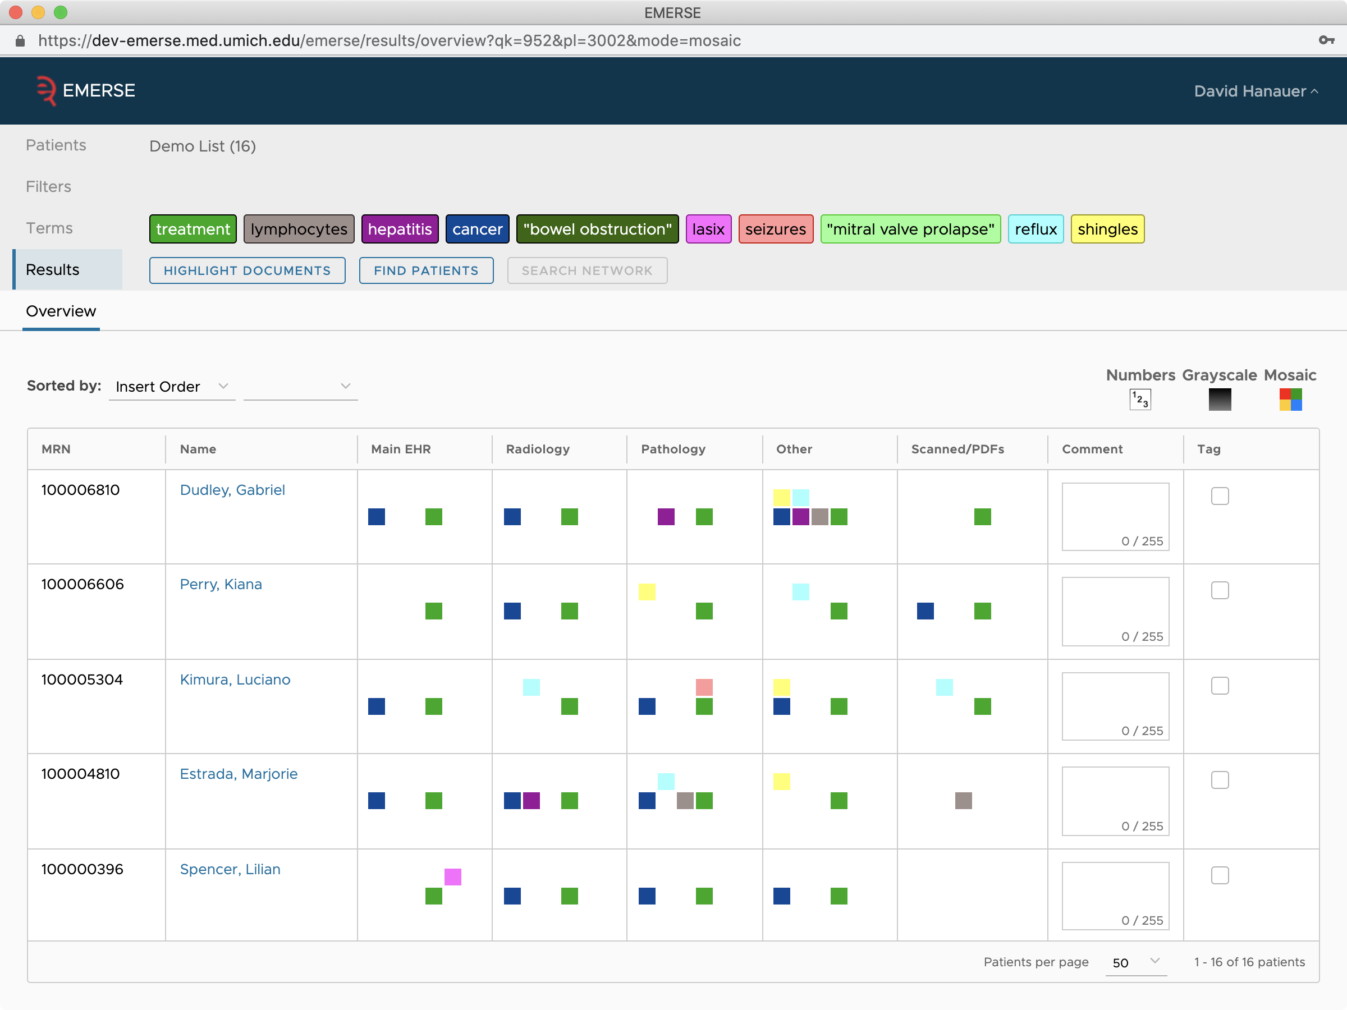Click the yellow square in Kimura's Other column
The width and height of the screenshot is (1347, 1010).
[x=781, y=687]
